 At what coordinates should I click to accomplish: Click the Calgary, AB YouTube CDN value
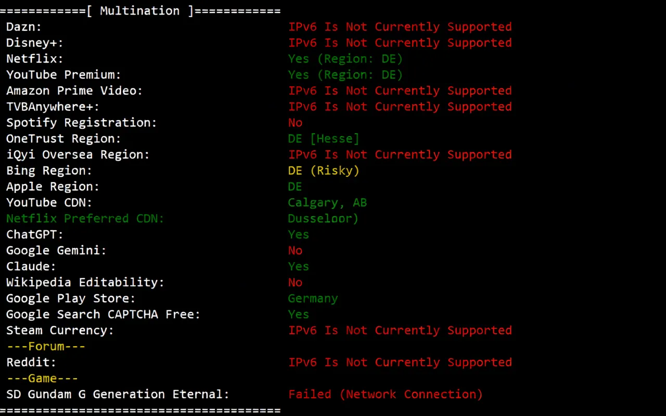pyautogui.click(x=327, y=203)
